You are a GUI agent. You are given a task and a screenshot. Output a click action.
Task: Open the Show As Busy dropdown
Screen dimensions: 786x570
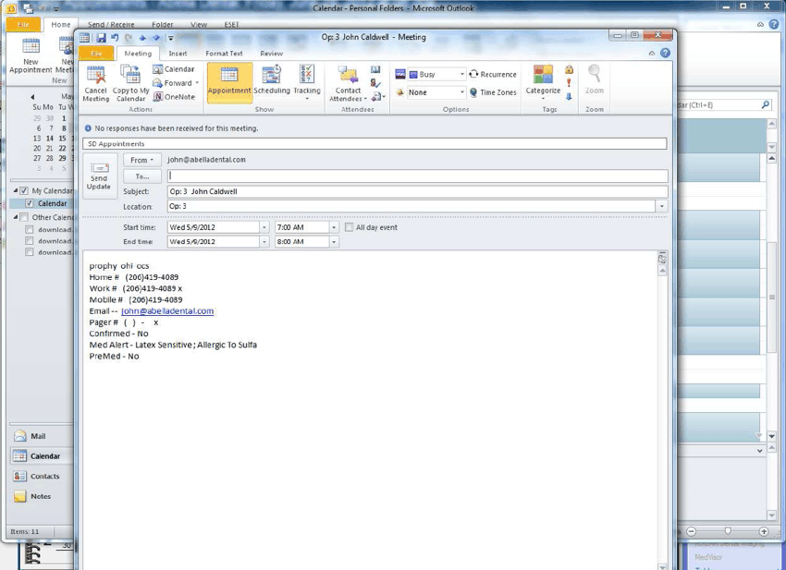click(462, 74)
